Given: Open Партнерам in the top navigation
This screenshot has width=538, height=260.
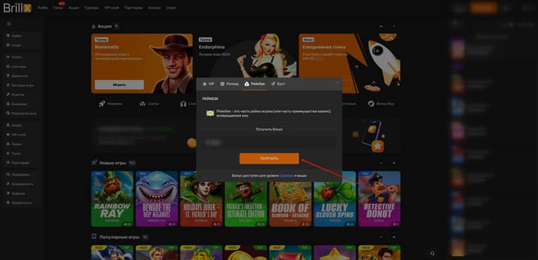Looking at the screenshot, I should tap(133, 7).
